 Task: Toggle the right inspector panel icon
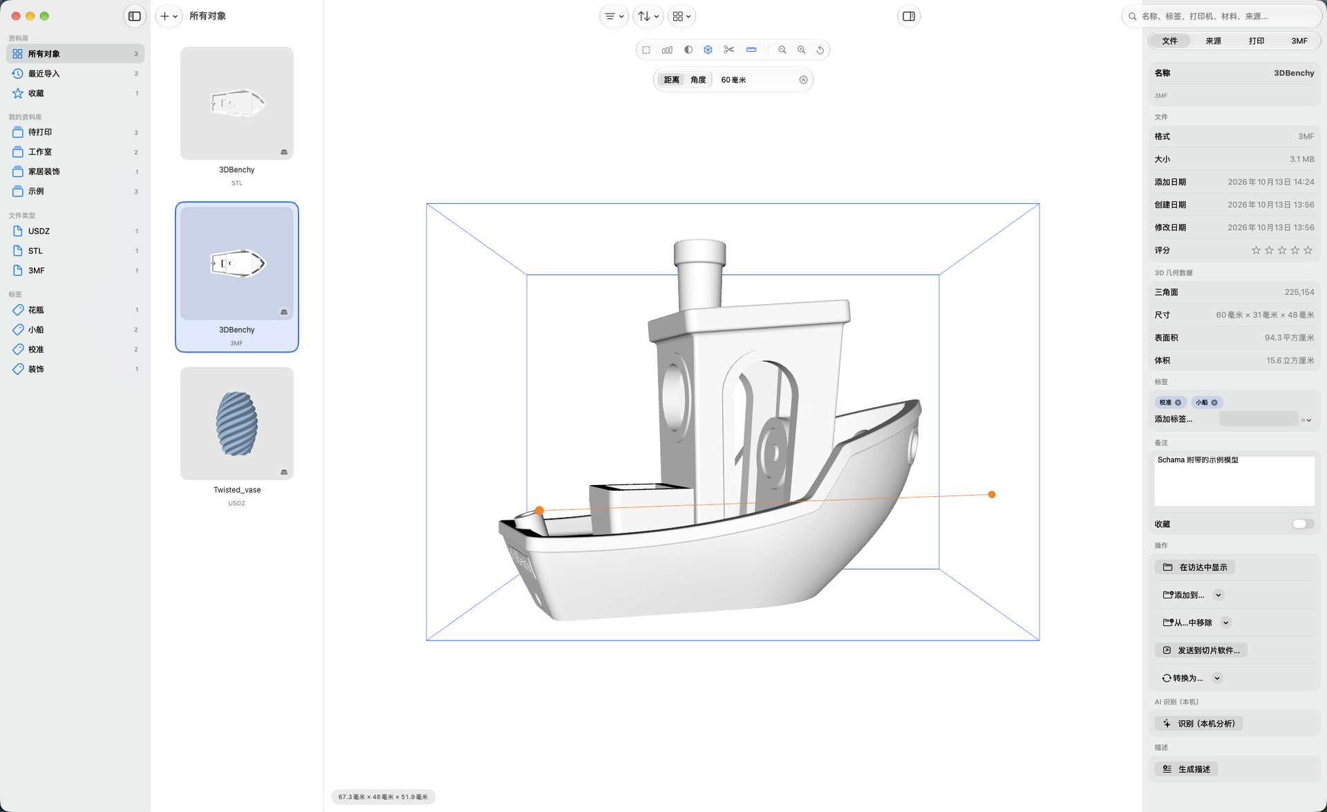pyautogui.click(x=909, y=16)
